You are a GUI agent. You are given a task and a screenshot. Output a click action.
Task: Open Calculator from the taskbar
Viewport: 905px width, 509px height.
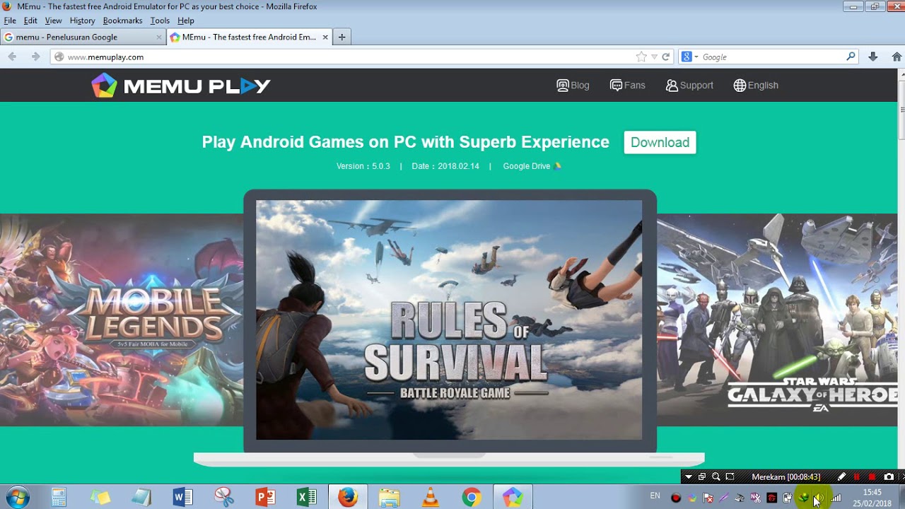pos(59,498)
